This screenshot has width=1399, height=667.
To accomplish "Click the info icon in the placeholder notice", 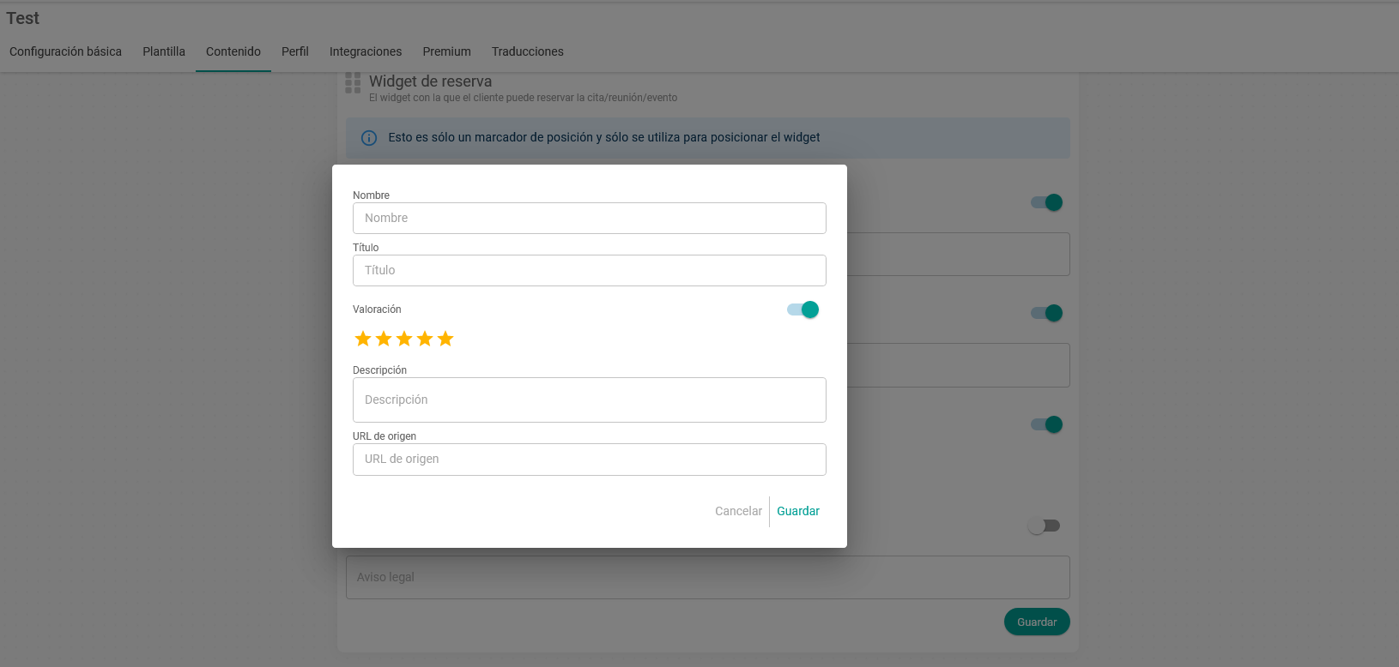I will (369, 138).
